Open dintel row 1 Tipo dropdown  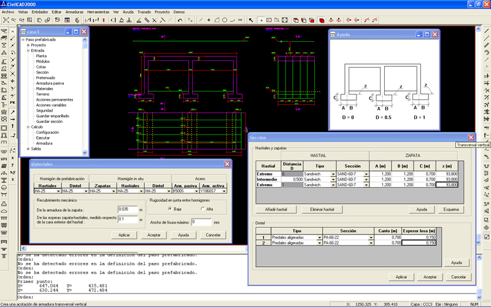(x=319, y=237)
